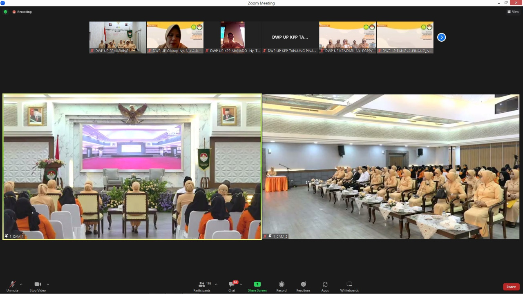Leave the meeting

point(511,287)
